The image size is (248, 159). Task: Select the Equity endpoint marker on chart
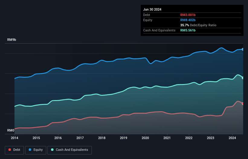[243, 49]
